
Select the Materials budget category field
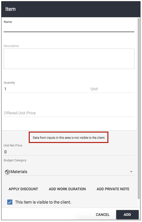click(69, 172)
